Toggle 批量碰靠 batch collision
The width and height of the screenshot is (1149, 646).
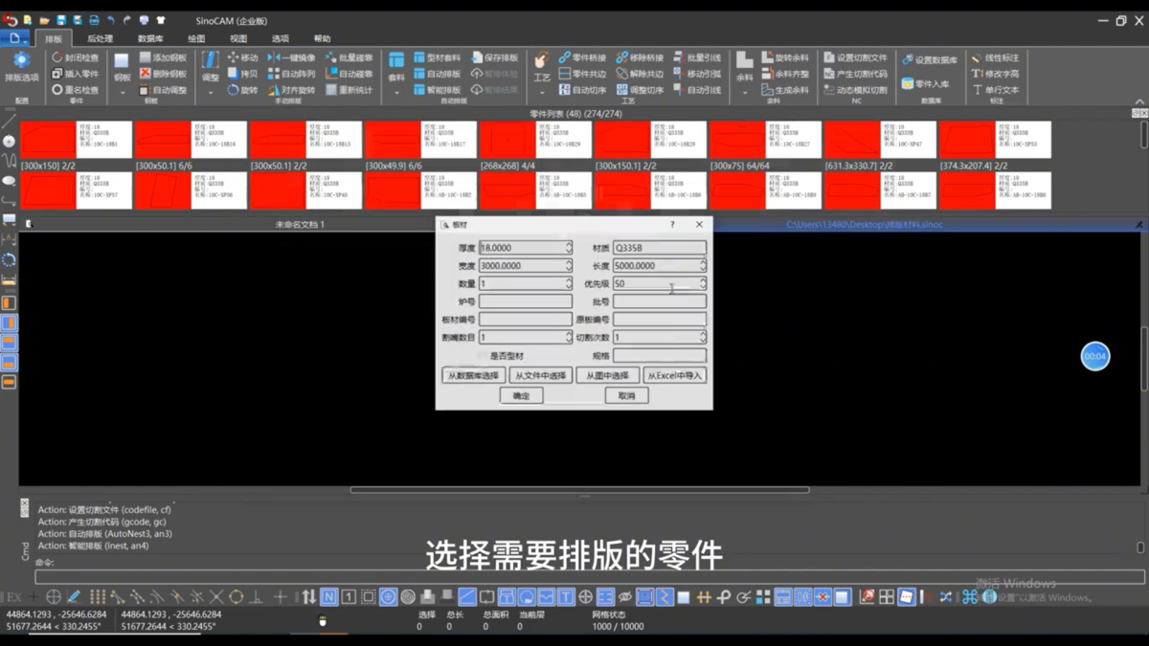coord(349,57)
